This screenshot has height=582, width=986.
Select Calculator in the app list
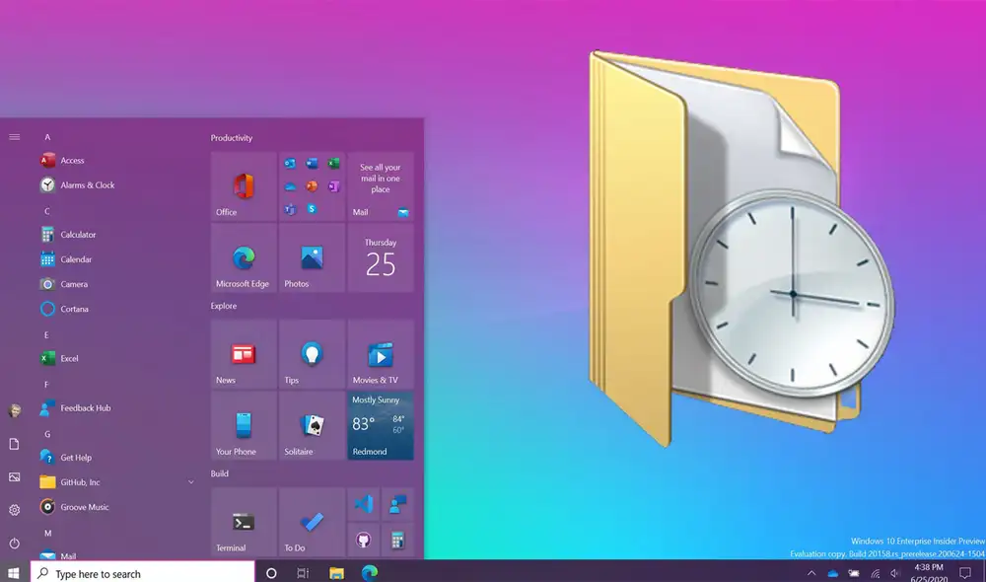[x=78, y=235]
